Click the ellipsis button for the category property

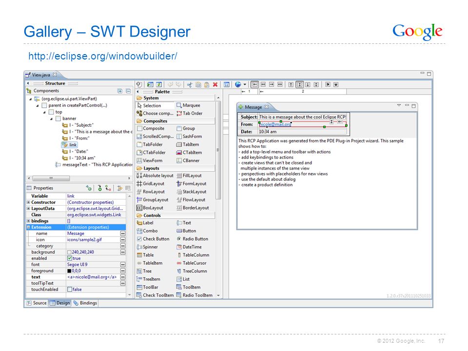tap(123, 246)
